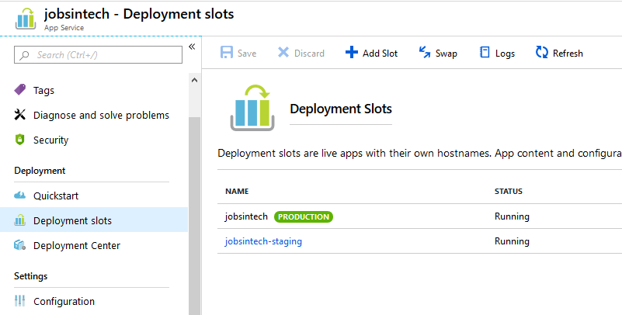Open Tags in the sidebar
Screen dimensions: 622x315
(x=43, y=90)
